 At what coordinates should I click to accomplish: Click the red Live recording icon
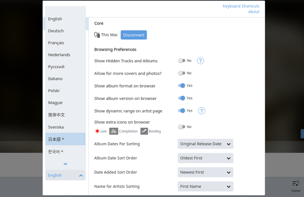[x=97, y=131]
